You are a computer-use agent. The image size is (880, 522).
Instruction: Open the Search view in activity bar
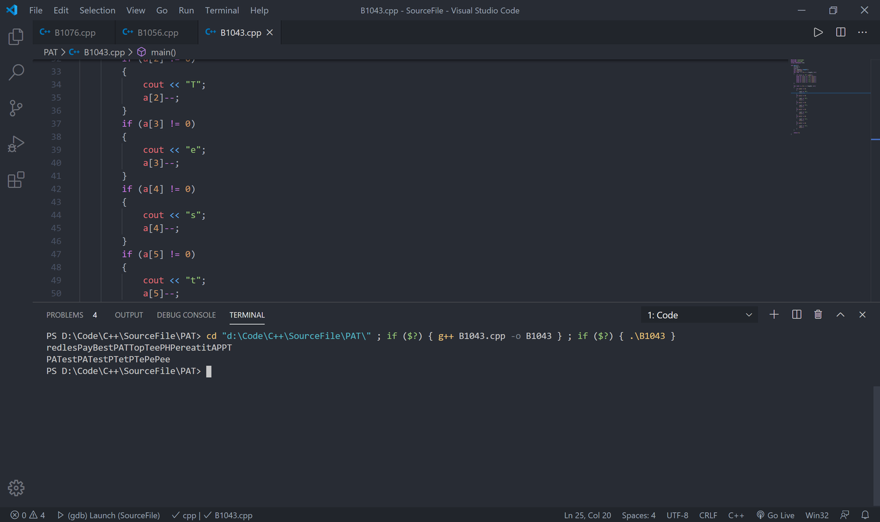point(16,73)
